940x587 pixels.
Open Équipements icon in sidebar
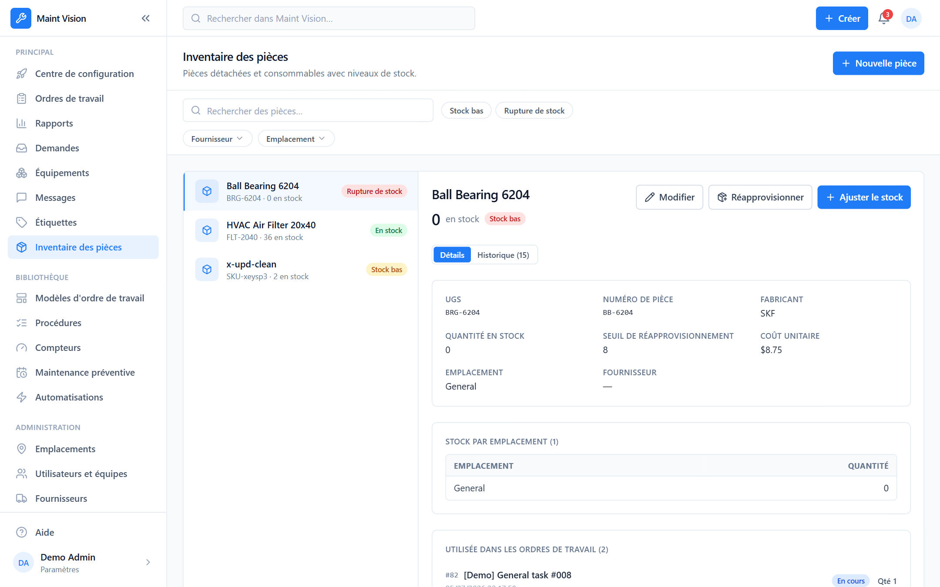point(22,173)
